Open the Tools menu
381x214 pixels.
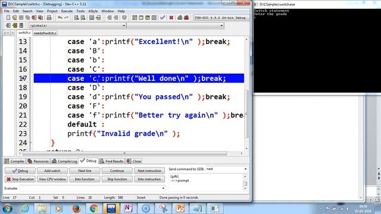pyautogui.click(x=80, y=11)
